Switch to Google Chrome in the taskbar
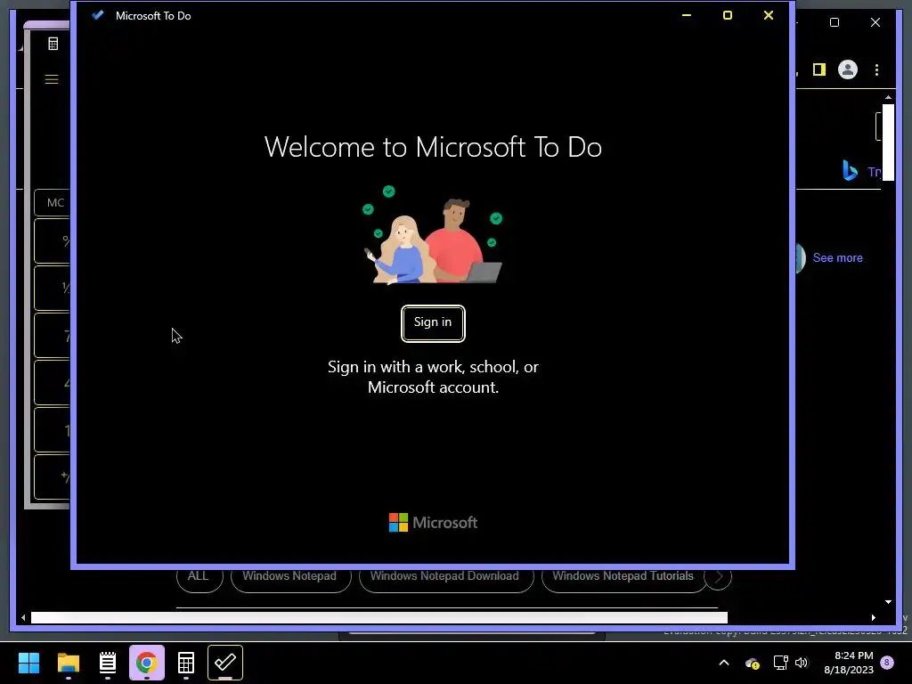 coord(147,663)
